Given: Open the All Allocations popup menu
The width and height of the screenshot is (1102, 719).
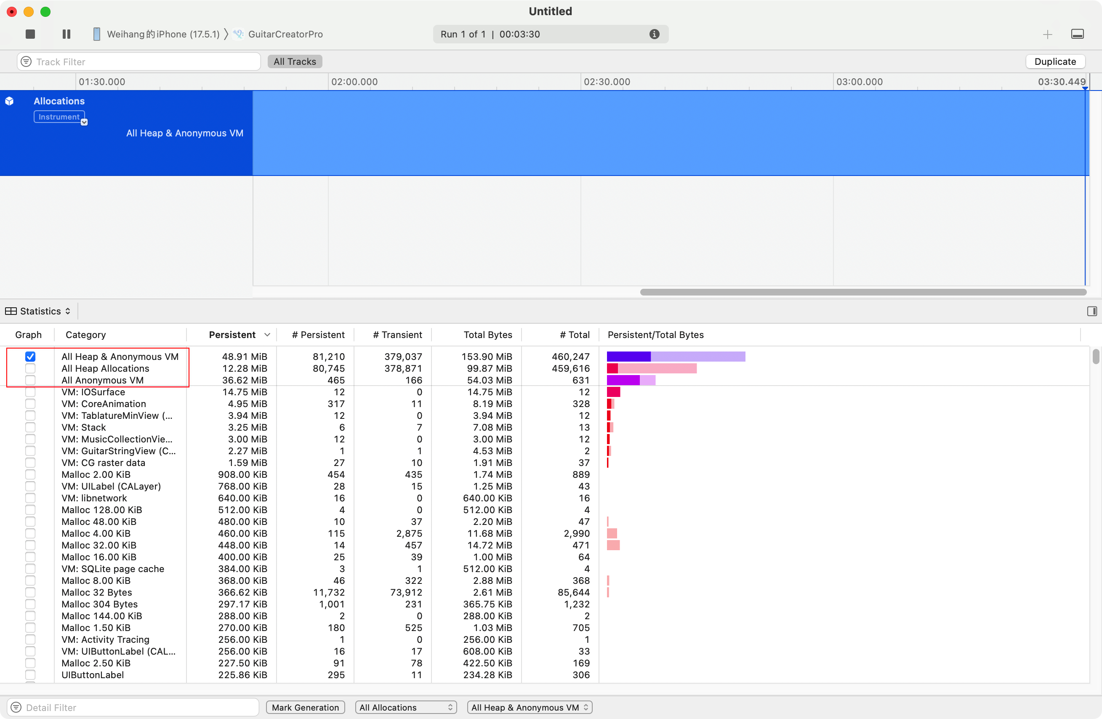Looking at the screenshot, I should point(406,707).
